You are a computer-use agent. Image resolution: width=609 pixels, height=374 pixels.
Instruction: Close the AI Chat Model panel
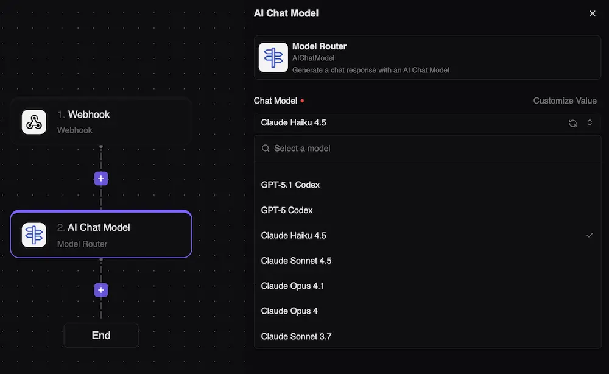coord(592,13)
